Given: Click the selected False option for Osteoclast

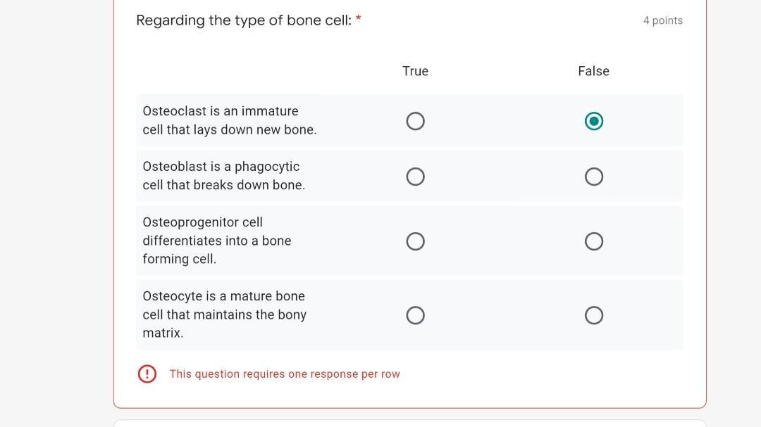Looking at the screenshot, I should tap(593, 121).
